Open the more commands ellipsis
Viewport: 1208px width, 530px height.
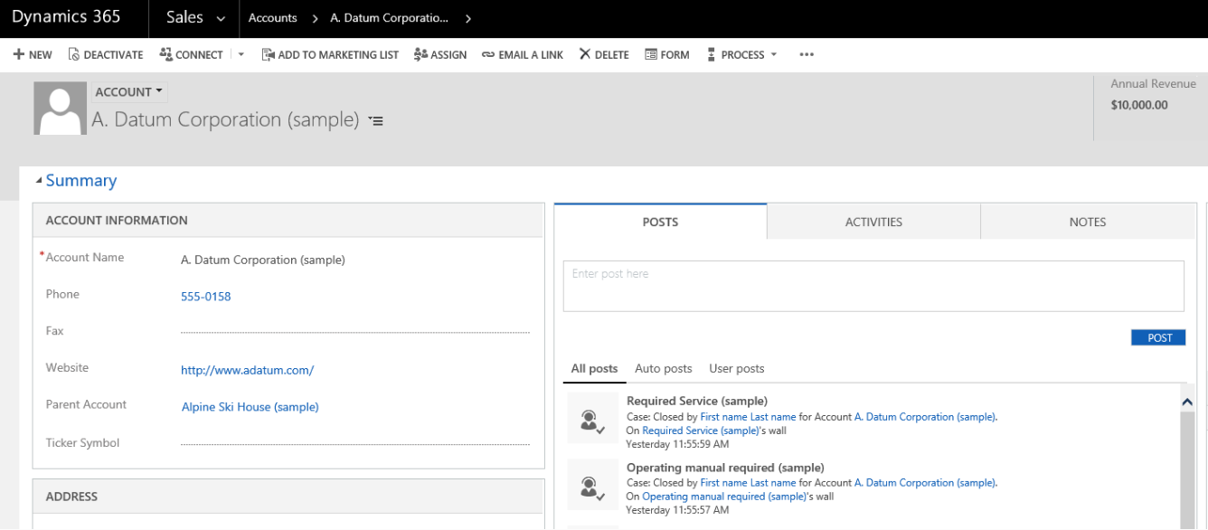click(x=807, y=55)
